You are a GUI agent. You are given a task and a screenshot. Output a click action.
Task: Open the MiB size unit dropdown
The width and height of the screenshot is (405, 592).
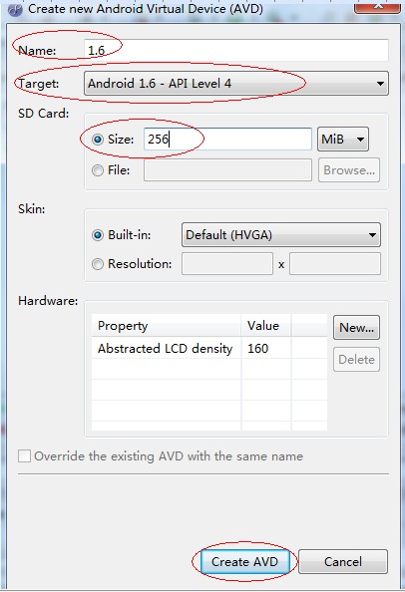point(343,140)
